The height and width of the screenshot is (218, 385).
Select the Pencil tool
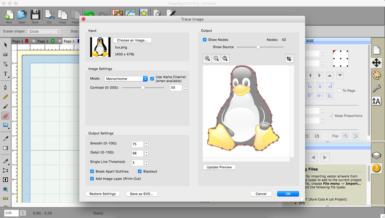point(5,97)
